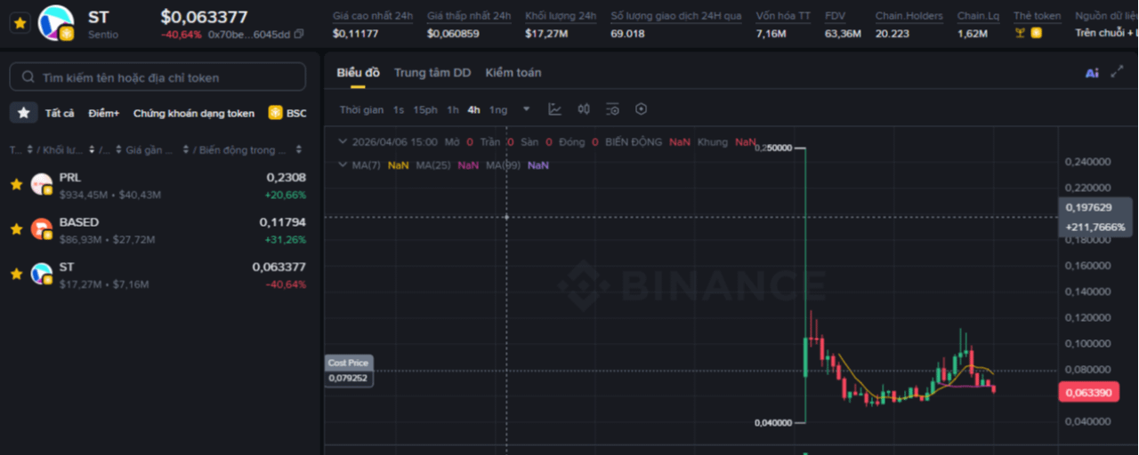
Task: Click current price tag 0,063390
Action: pyautogui.click(x=1087, y=393)
